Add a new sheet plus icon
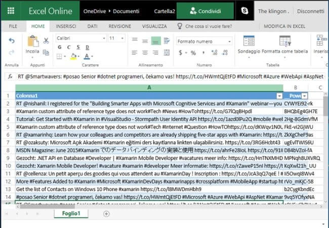 pos(106,214)
